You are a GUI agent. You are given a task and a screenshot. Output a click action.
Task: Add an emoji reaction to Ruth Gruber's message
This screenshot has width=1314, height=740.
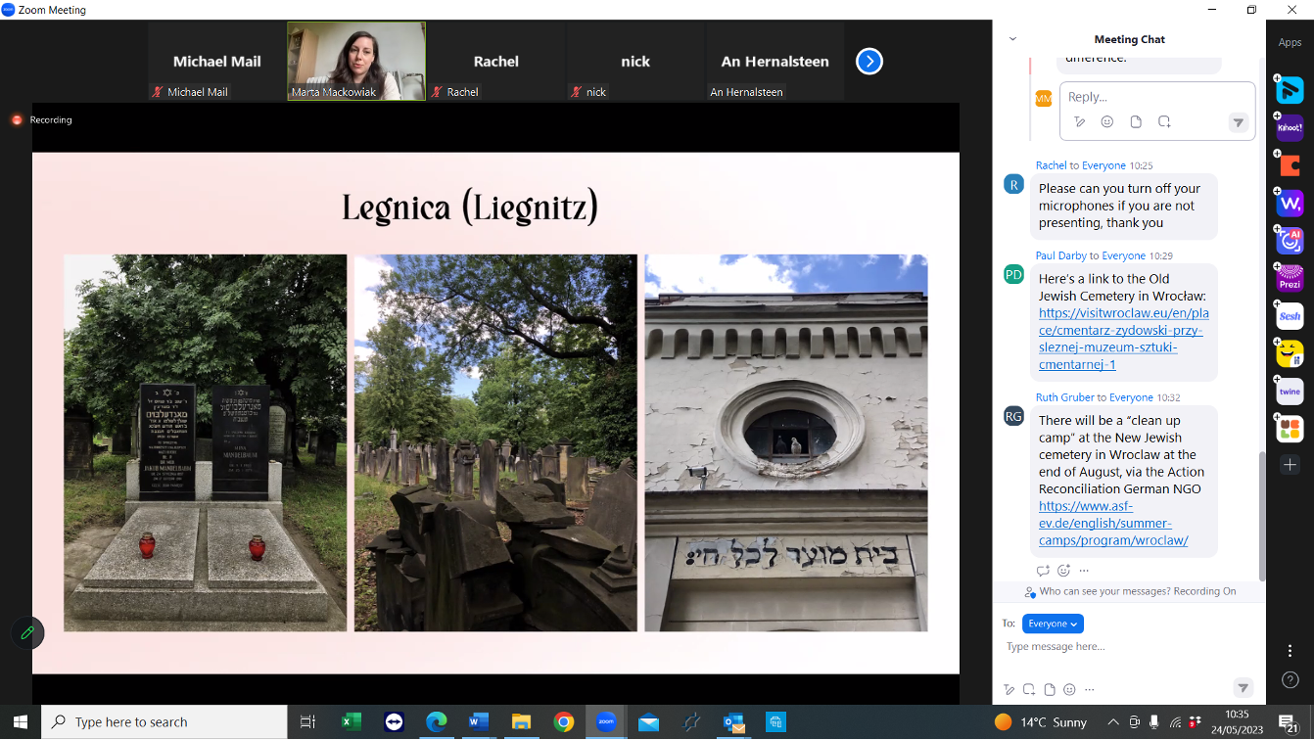(x=1063, y=570)
